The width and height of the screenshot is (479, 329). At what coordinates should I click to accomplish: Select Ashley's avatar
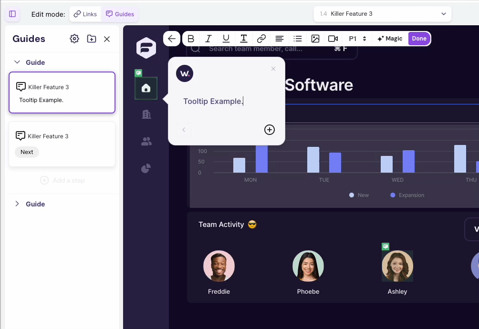(x=397, y=266)
